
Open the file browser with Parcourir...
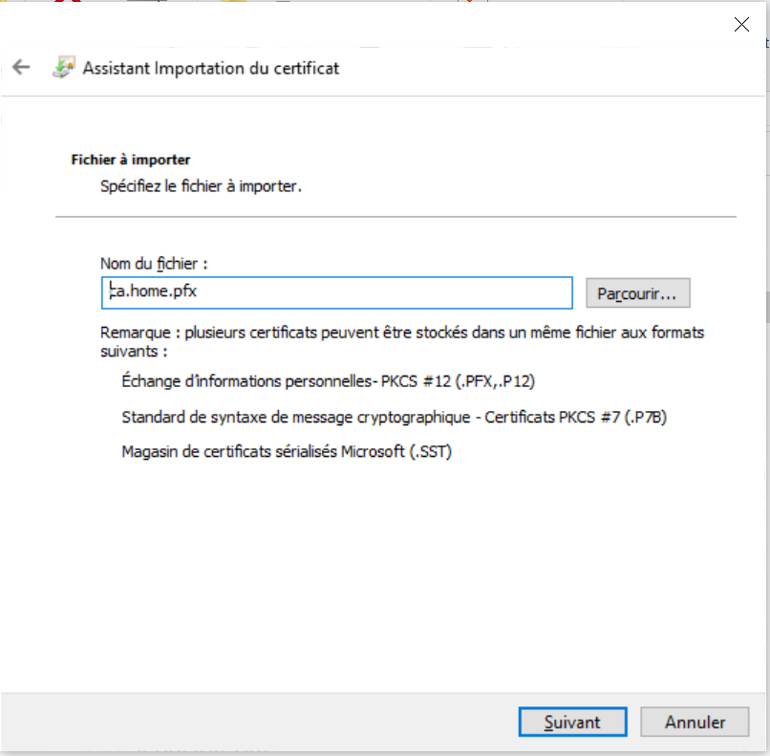637,294
